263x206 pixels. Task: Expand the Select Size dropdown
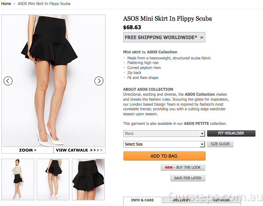164,144
